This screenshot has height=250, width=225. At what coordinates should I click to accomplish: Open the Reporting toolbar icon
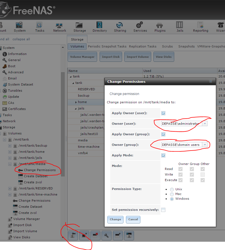201,27
